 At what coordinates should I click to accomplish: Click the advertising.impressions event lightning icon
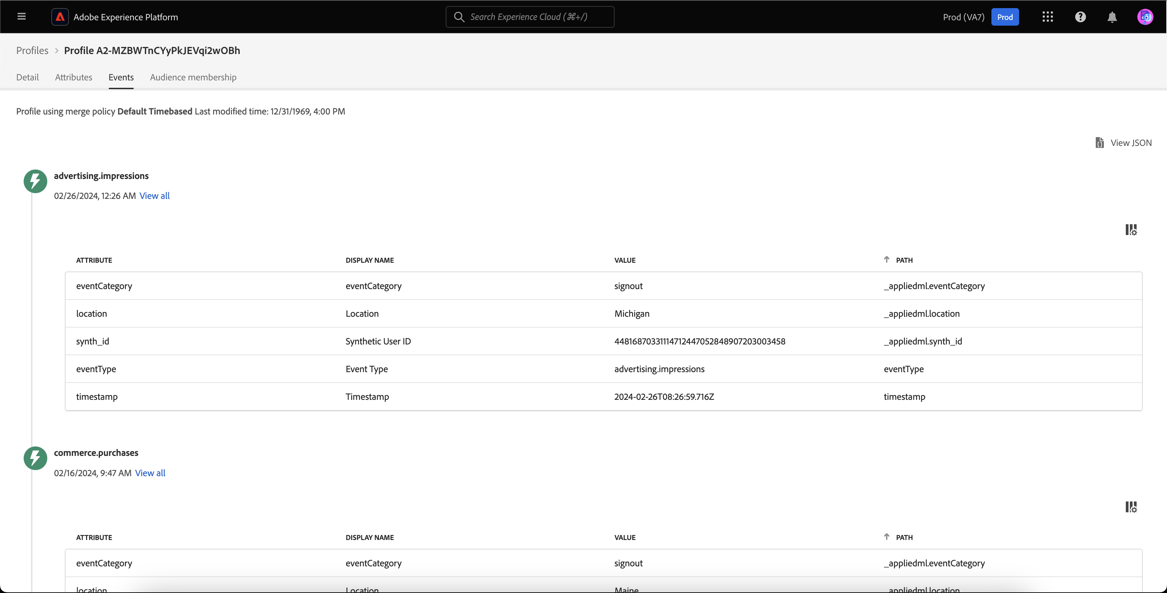(35, 181)
